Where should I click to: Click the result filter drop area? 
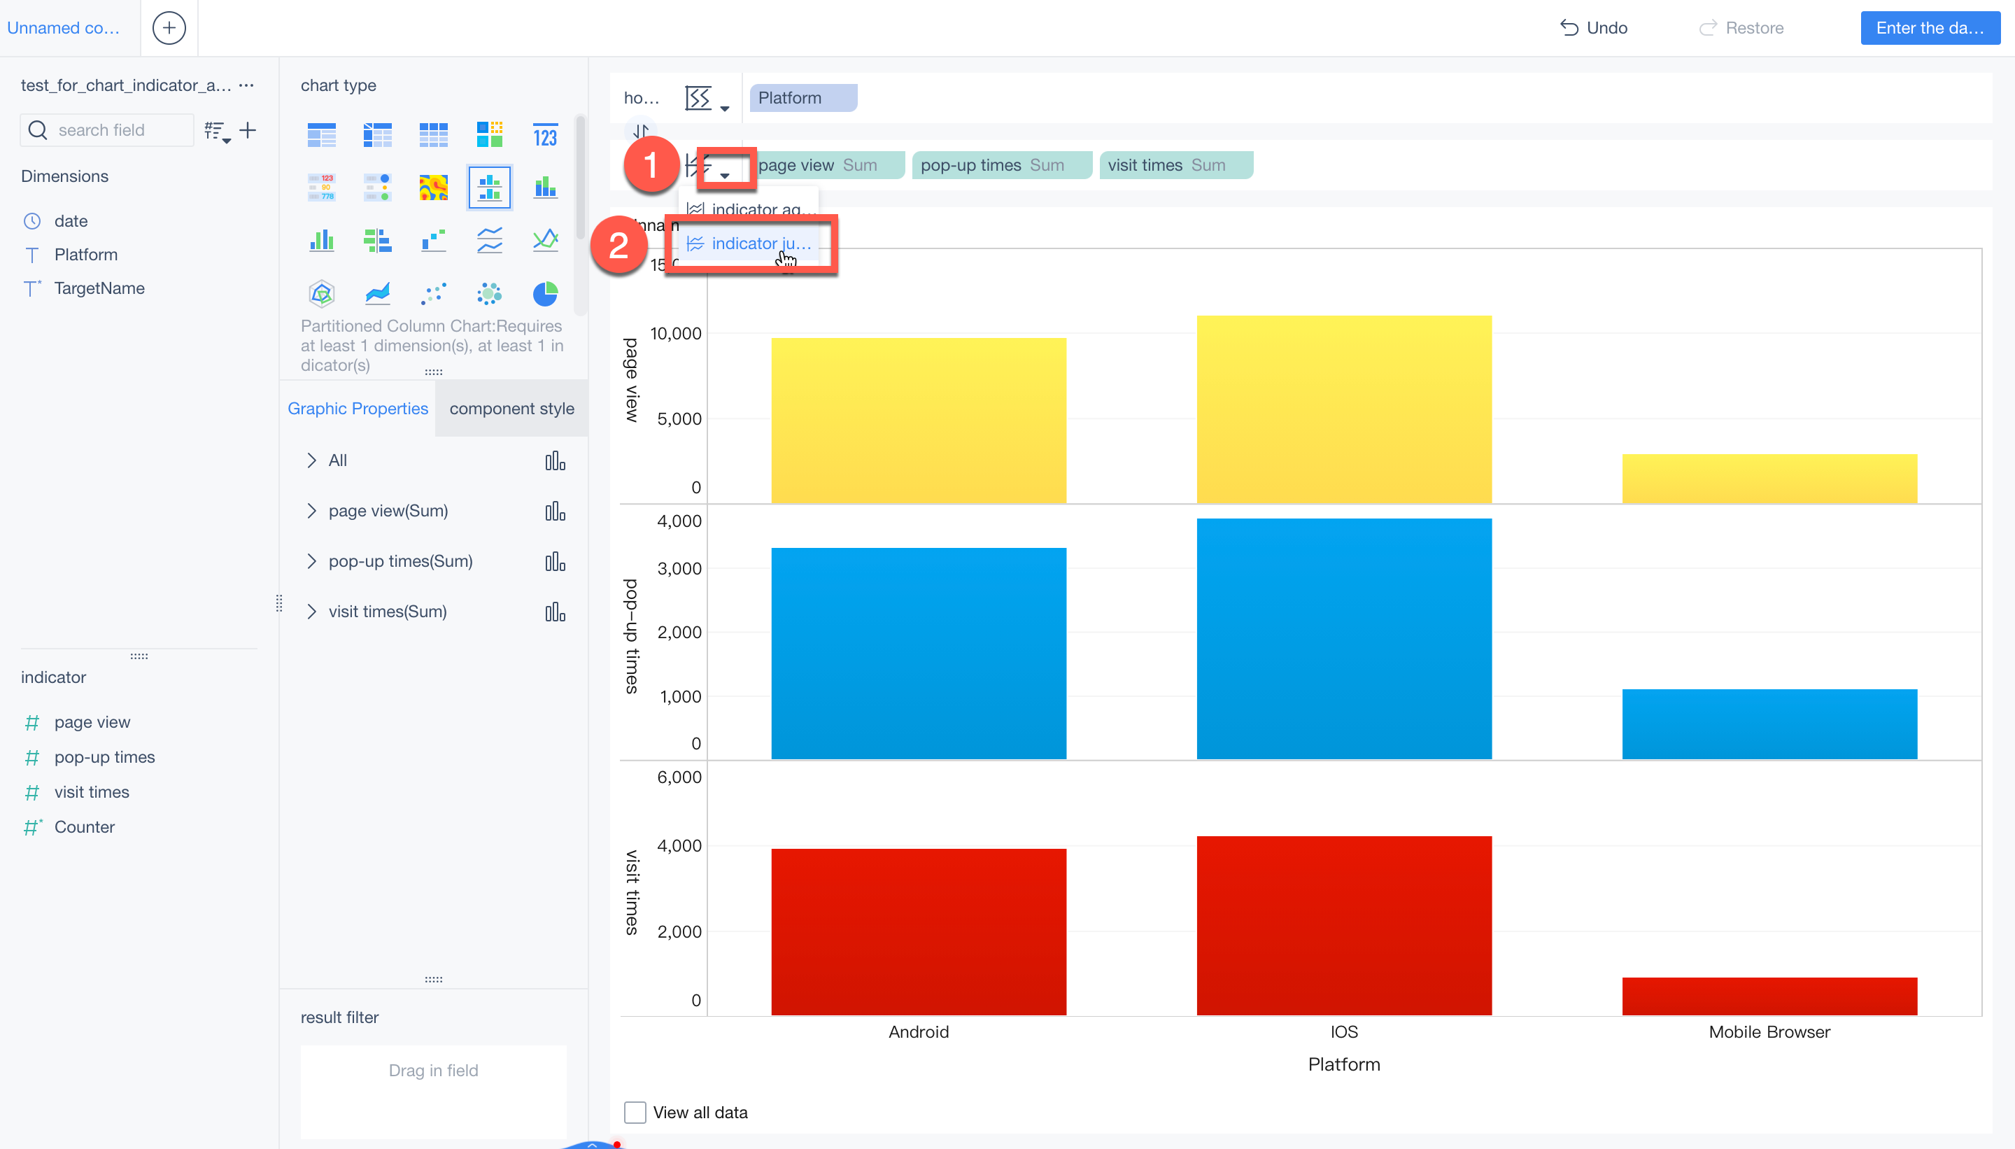tap(433, 1092)
